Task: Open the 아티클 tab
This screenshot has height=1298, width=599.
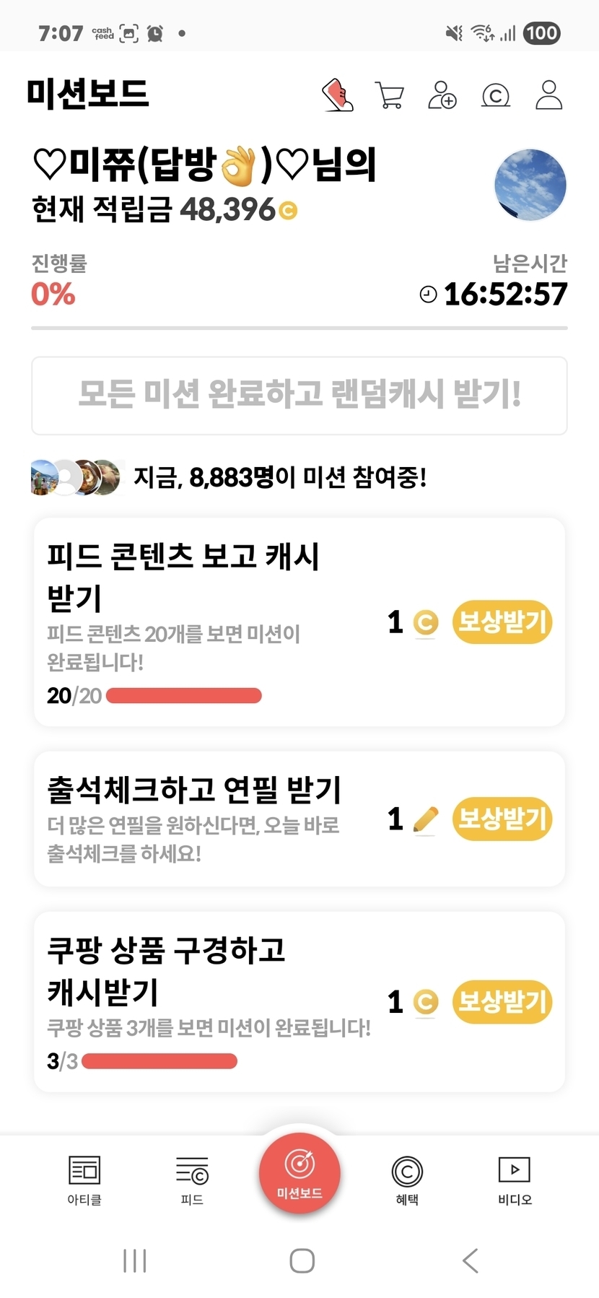Action: (84, 1180)
